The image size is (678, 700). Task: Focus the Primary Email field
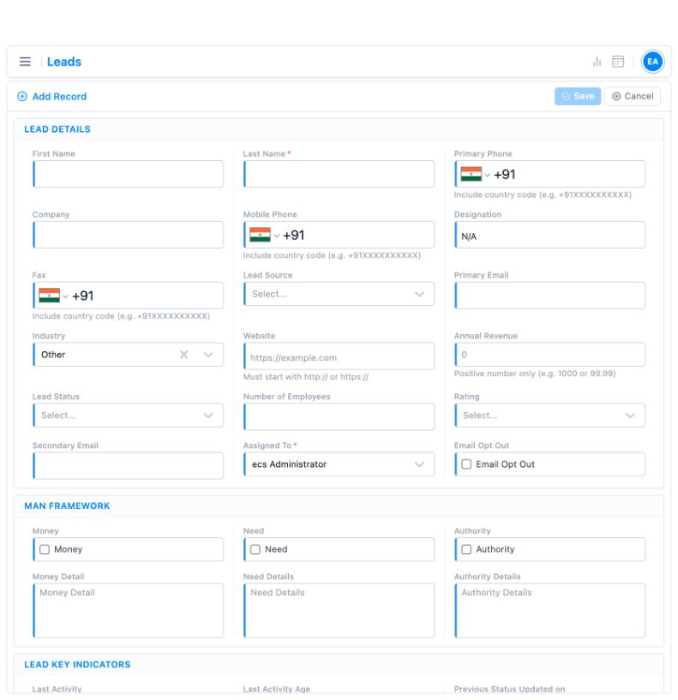click(549, 296)
